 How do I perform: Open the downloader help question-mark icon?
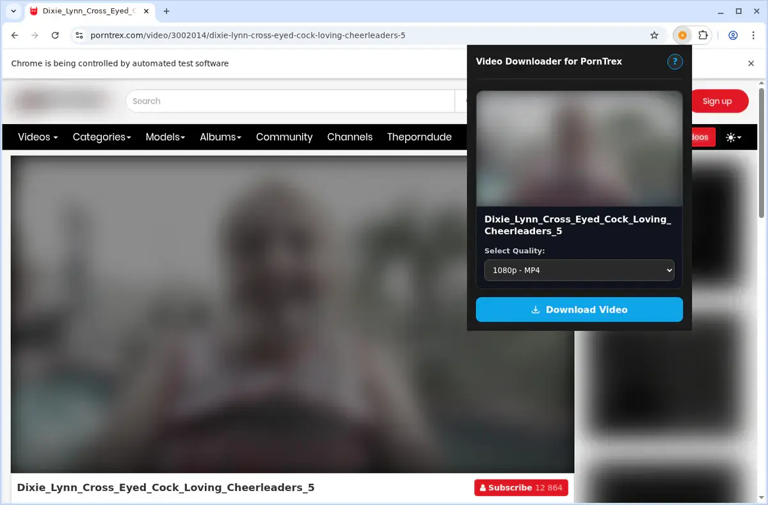(675, 62)
